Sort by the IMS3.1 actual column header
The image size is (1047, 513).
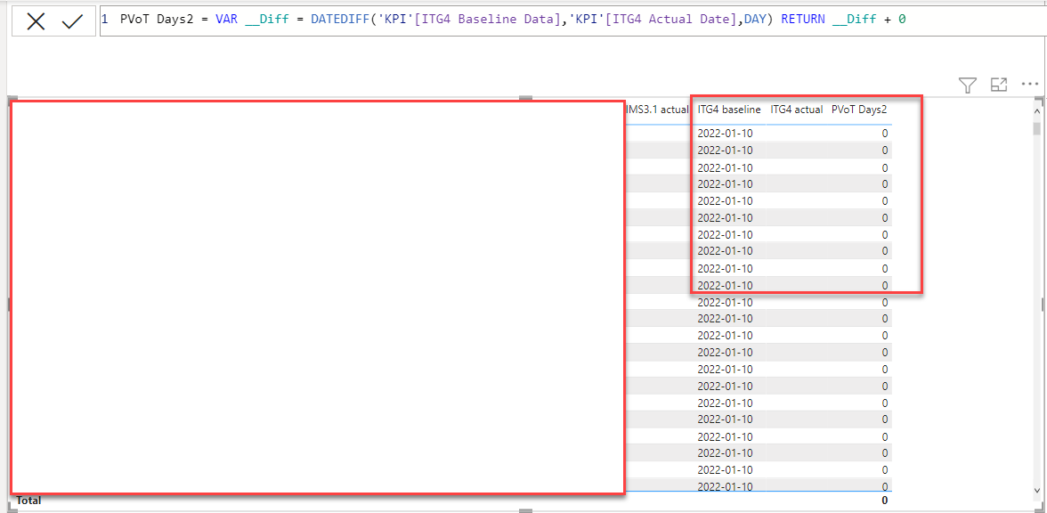tap(657, 110)
